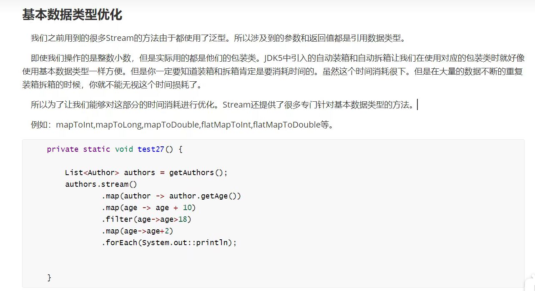Click the first paragraph about Stream泛型

coord(218,38)
